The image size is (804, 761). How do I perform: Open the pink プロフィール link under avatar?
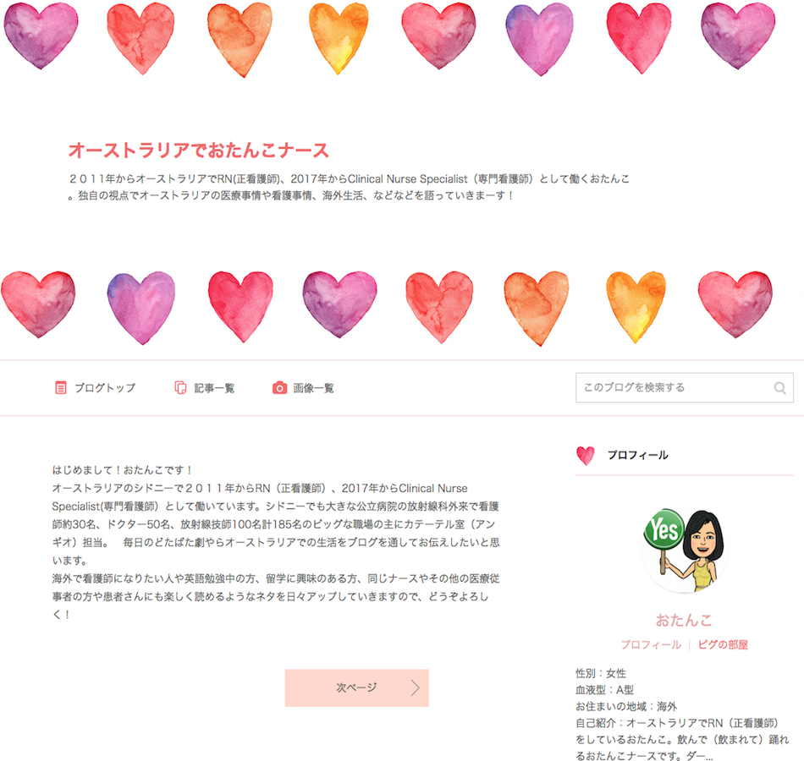pyautogui.click(x=651, y=644)
